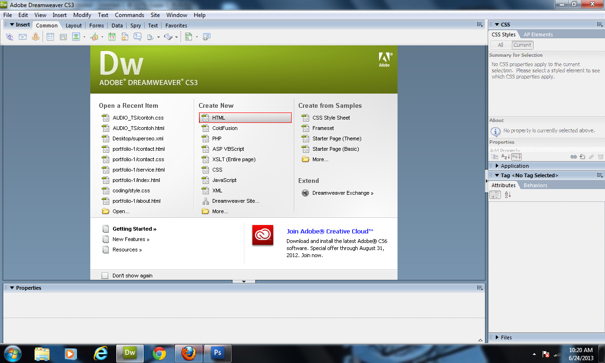
Task: Open Windows Explorer folder on taskbar
Action: click(42, 353)
